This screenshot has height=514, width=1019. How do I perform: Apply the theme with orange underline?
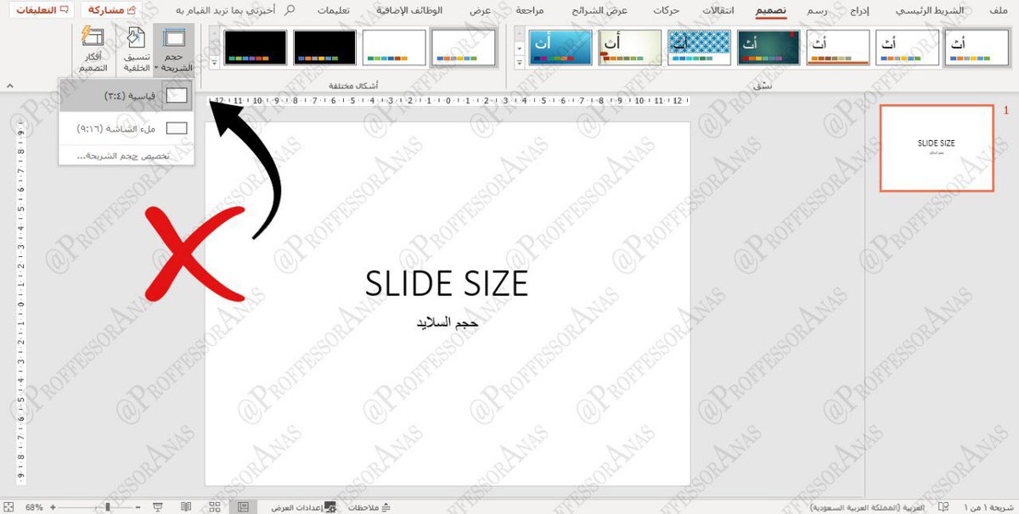838,47
